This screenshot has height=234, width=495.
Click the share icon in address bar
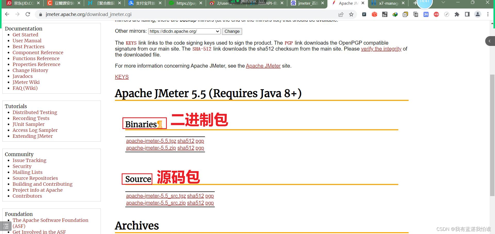pos(341,14)
